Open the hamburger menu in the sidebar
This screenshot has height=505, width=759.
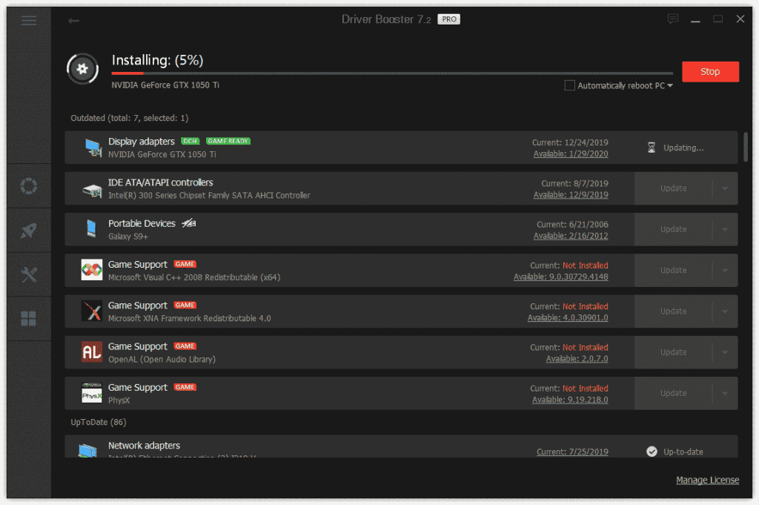[x=29, y=20]
